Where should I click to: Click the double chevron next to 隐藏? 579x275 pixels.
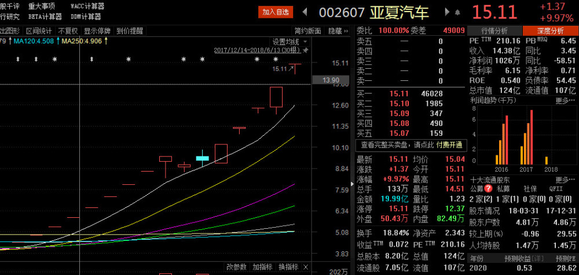pyautogui.click(x=346, y=31)
